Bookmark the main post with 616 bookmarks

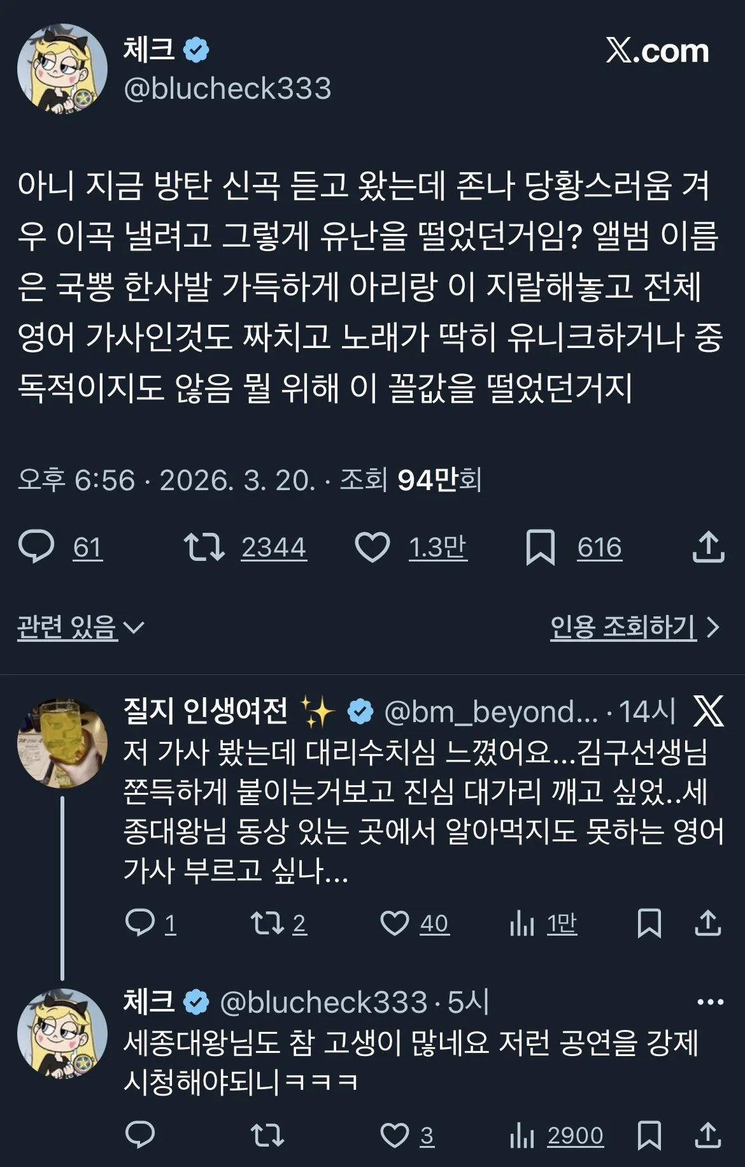540,547
